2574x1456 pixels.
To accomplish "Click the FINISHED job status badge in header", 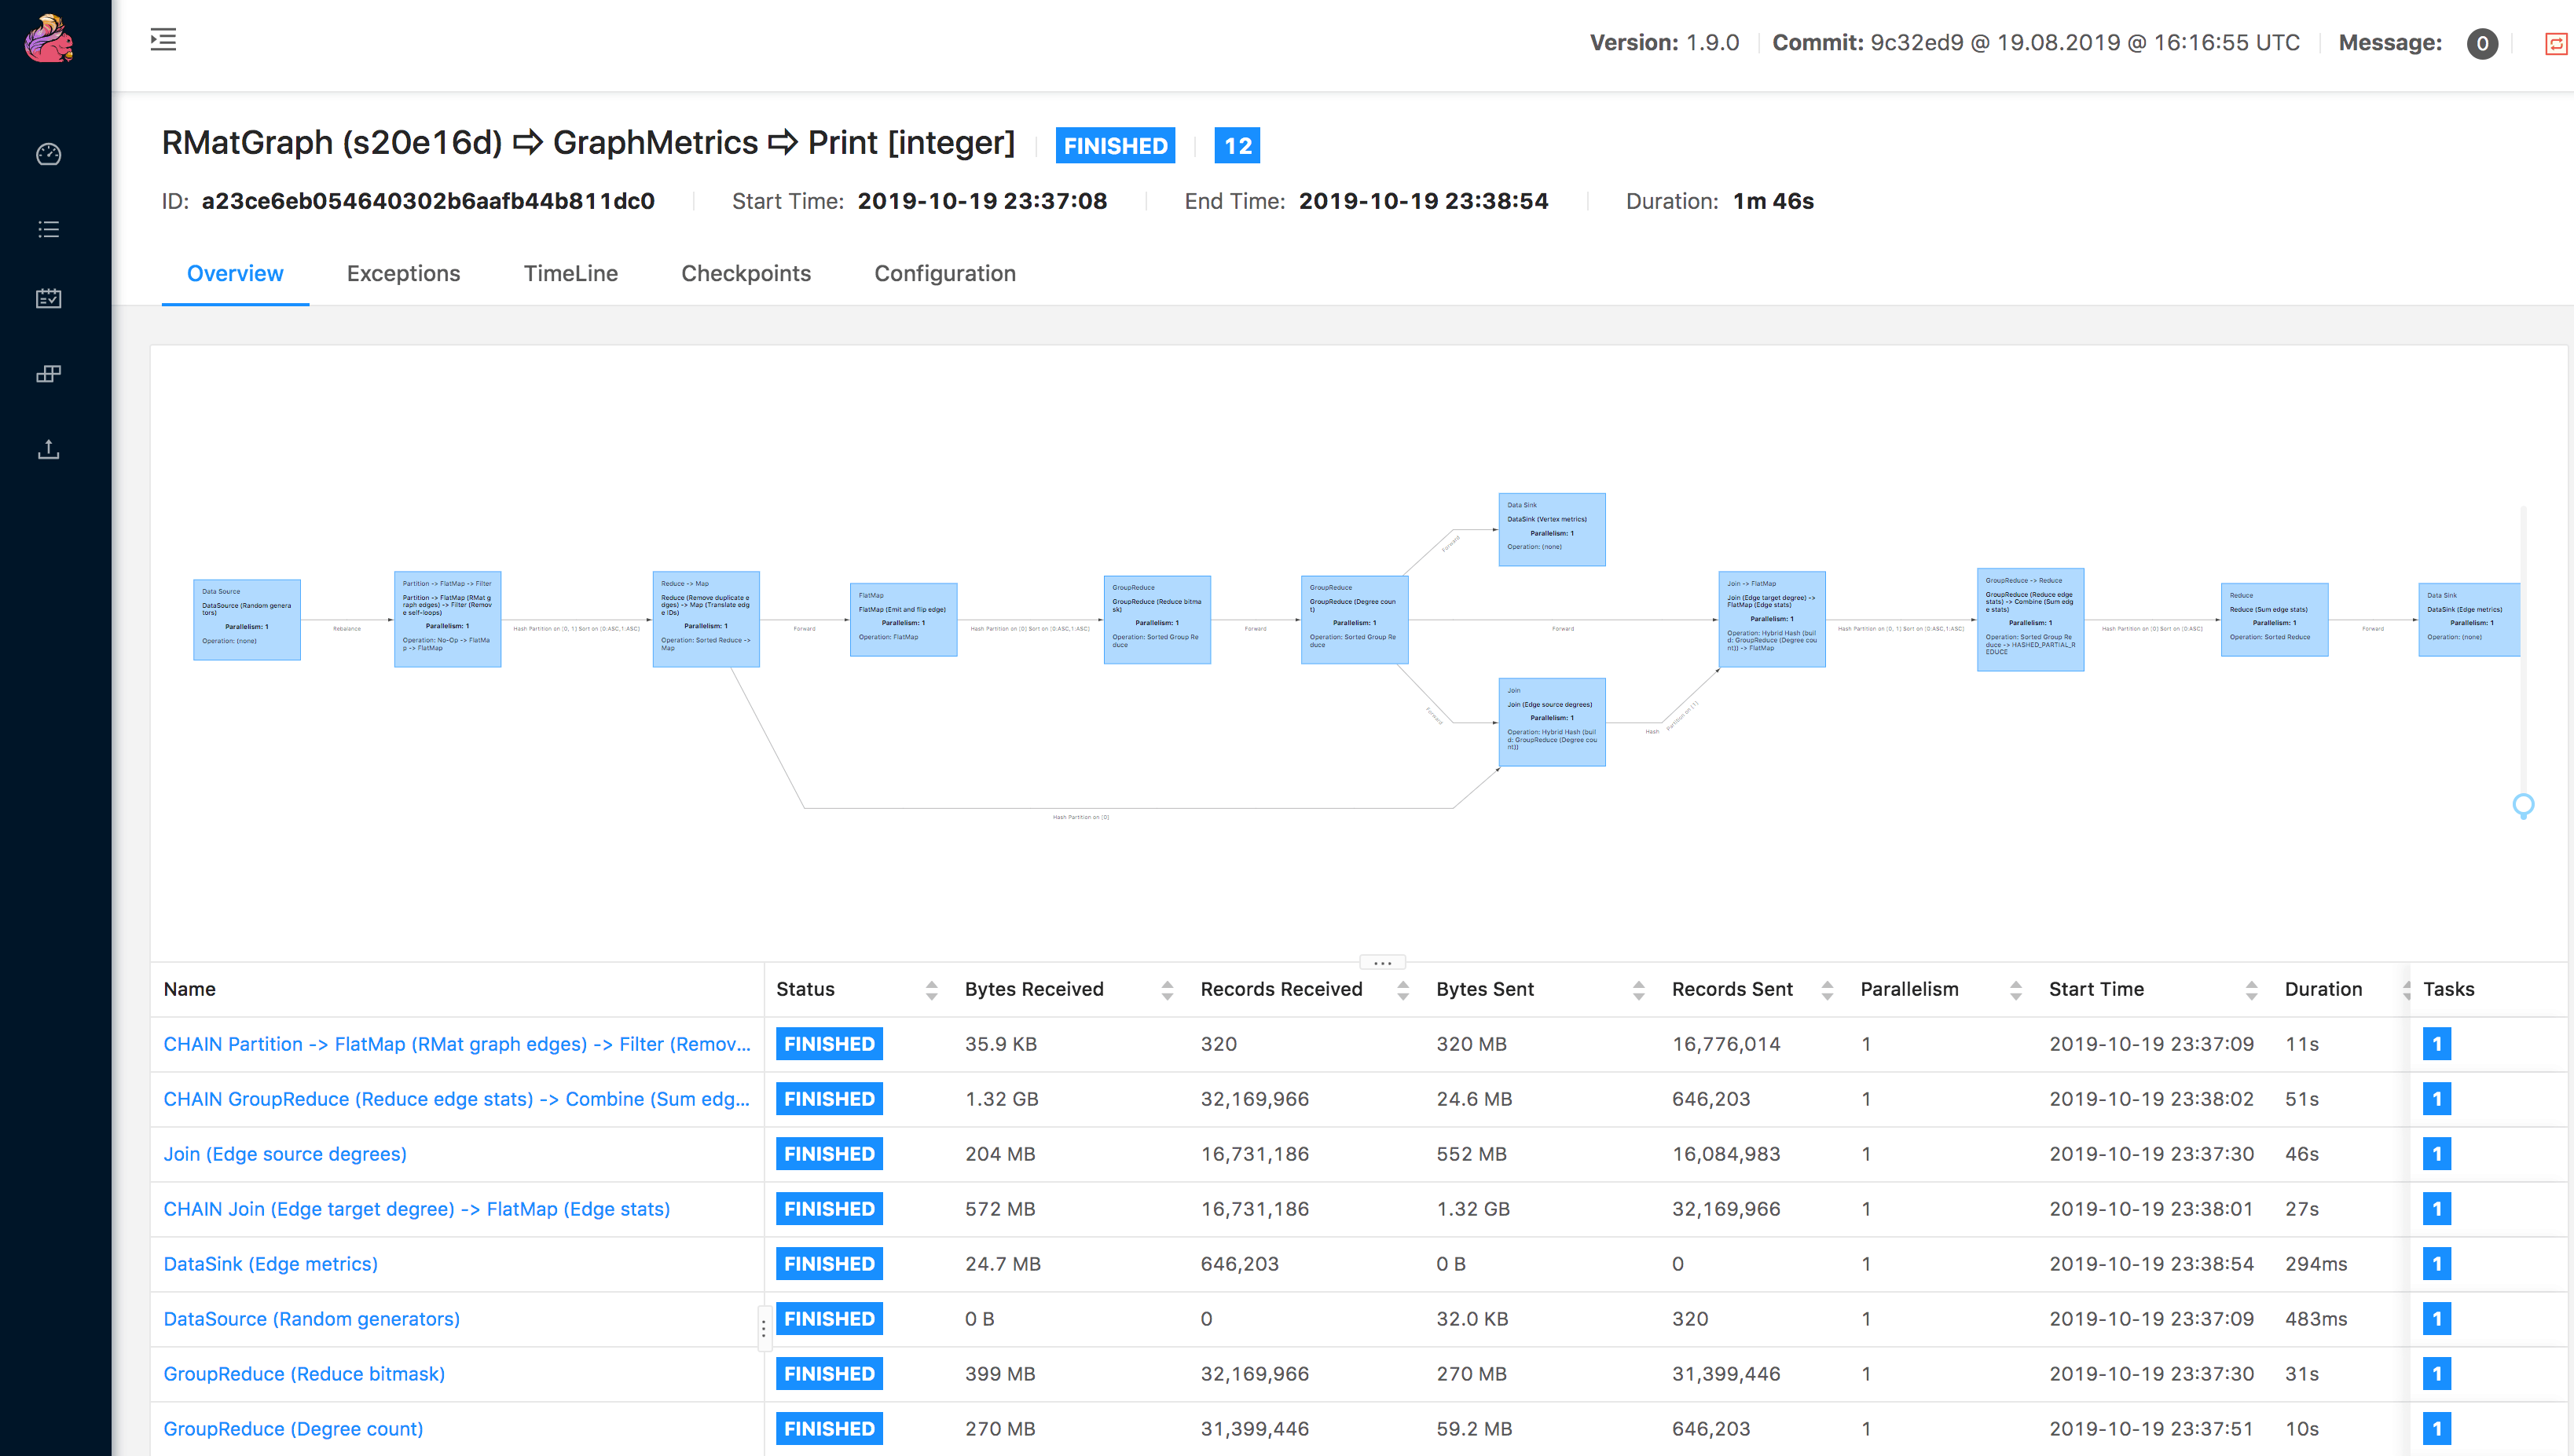I will click(1116, 146).
